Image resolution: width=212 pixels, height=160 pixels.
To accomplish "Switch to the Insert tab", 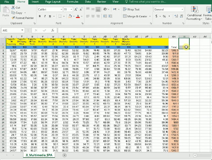I will click(35, 2).
